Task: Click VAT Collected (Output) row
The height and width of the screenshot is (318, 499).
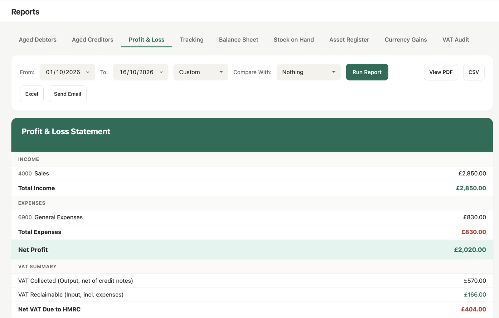Action: [x=252, y=281]
